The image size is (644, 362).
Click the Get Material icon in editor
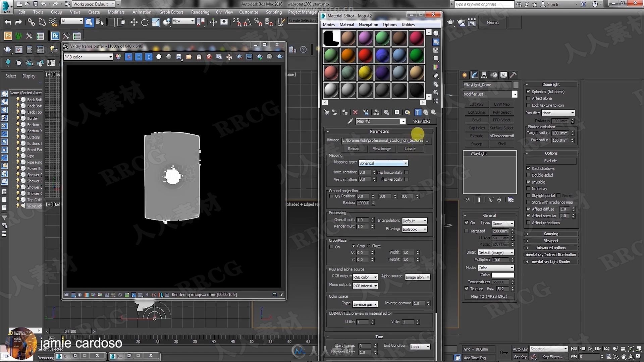pyautogui.click(x=326, y=112)
